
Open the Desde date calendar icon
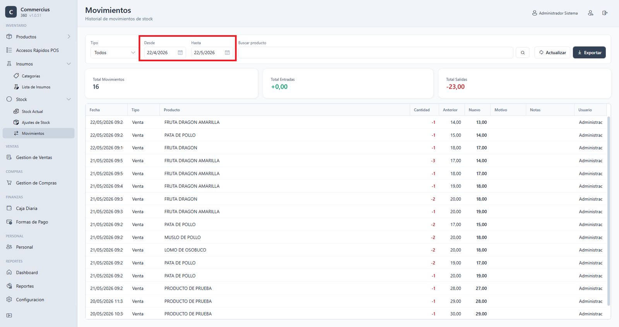[x=180, y=53]
